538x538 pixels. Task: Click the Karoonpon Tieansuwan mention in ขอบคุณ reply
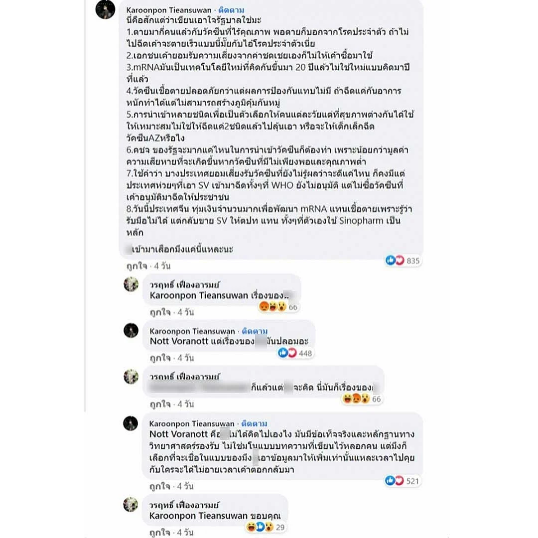(x=198, y=516)
